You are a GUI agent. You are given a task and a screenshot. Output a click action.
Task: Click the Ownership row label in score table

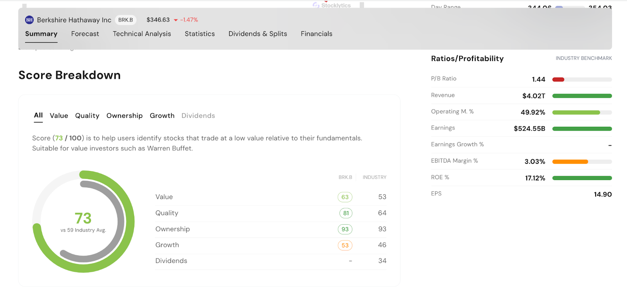(x=172, y=229)
